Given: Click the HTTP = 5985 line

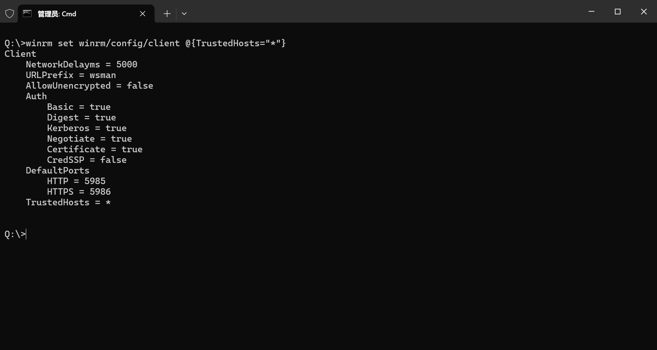Looking at the screenshot, I should tap(76, 181).
